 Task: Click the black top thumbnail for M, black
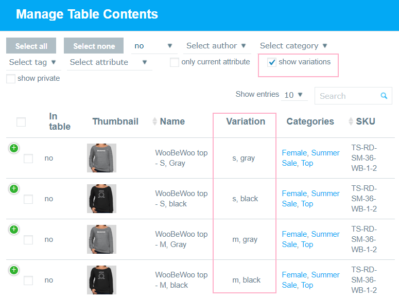(101, 280)
